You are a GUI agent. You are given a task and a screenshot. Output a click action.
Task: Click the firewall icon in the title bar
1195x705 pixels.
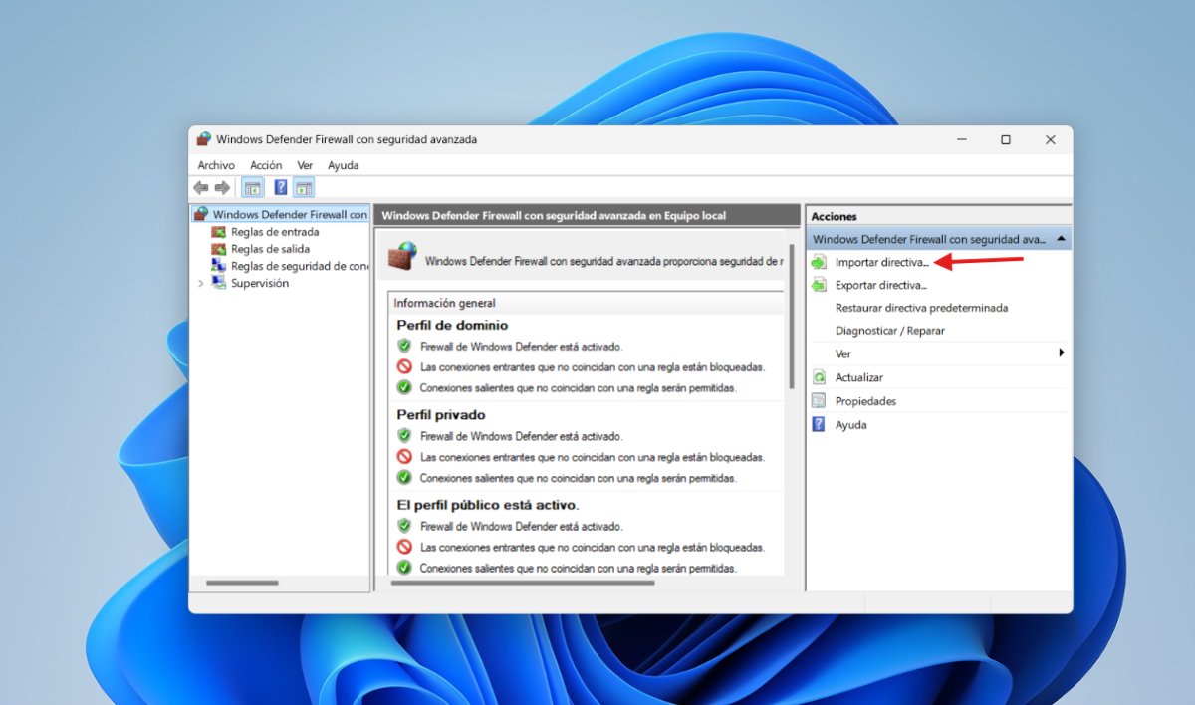coord(204,139)
